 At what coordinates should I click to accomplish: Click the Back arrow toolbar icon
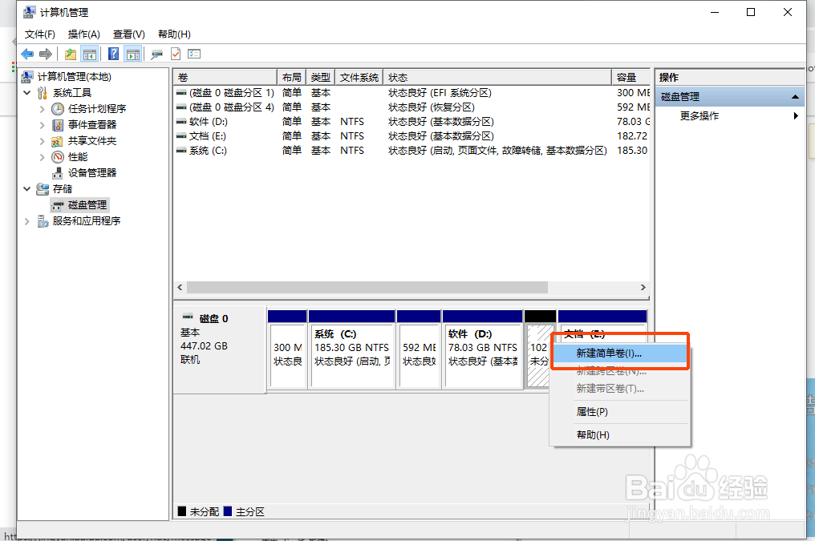click(x=27, y=54)
